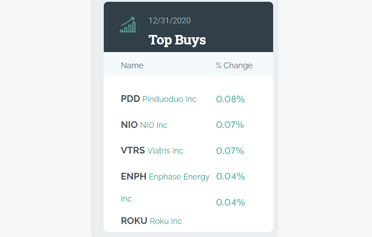Open the ROKU ticker link

click(x=134, y=221)
